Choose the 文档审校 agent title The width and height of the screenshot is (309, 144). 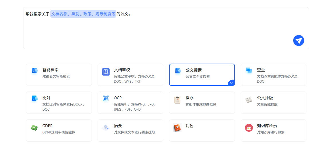tap(122, 70)
